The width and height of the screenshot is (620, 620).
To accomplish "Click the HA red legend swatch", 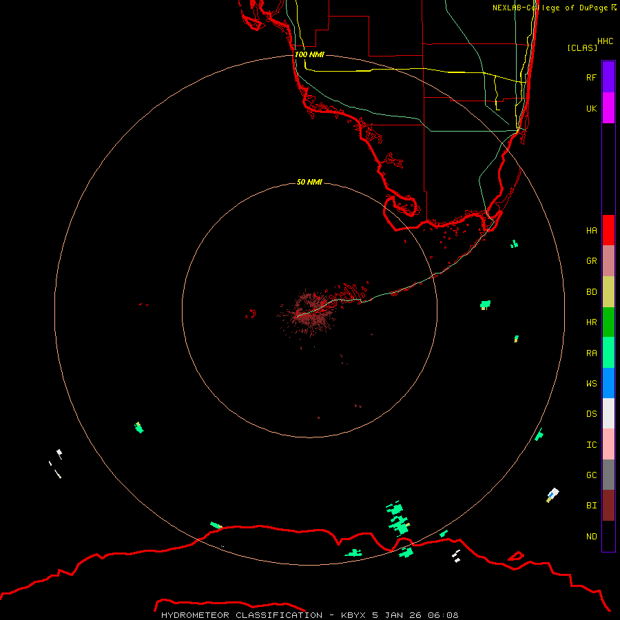I will 608,230.
